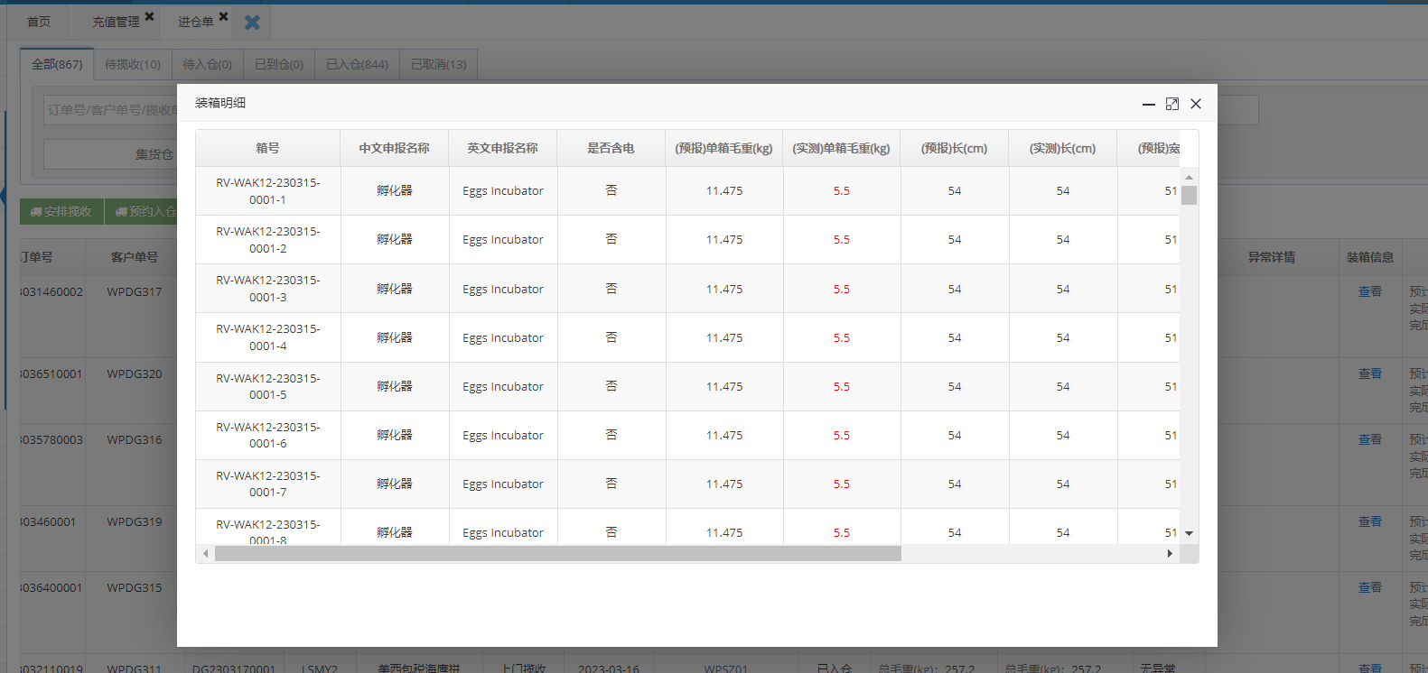Click the table scrollbar up arrow

click(1189, 177)
